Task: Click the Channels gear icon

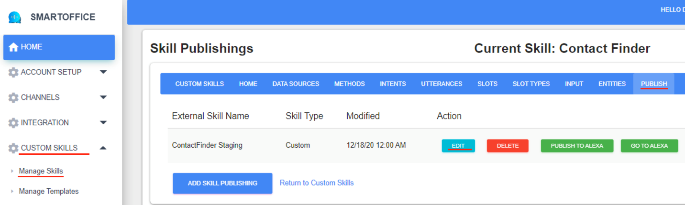Action: pos(13,97)
